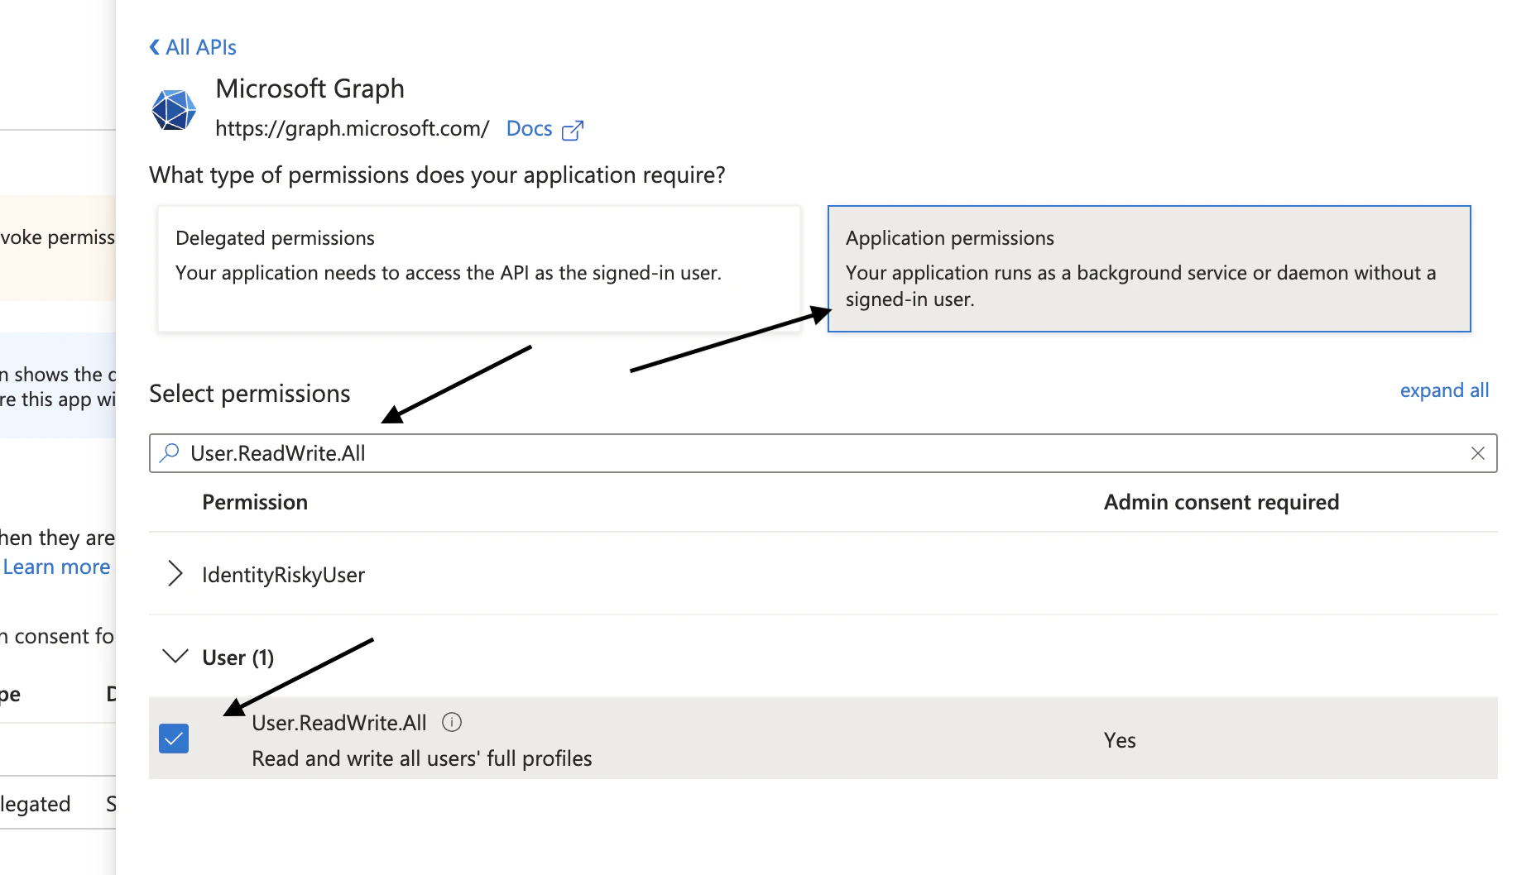Return to All APIs list
This screenshot has height=875, width=1531.
pyautogui.click(x=201, y=47)
